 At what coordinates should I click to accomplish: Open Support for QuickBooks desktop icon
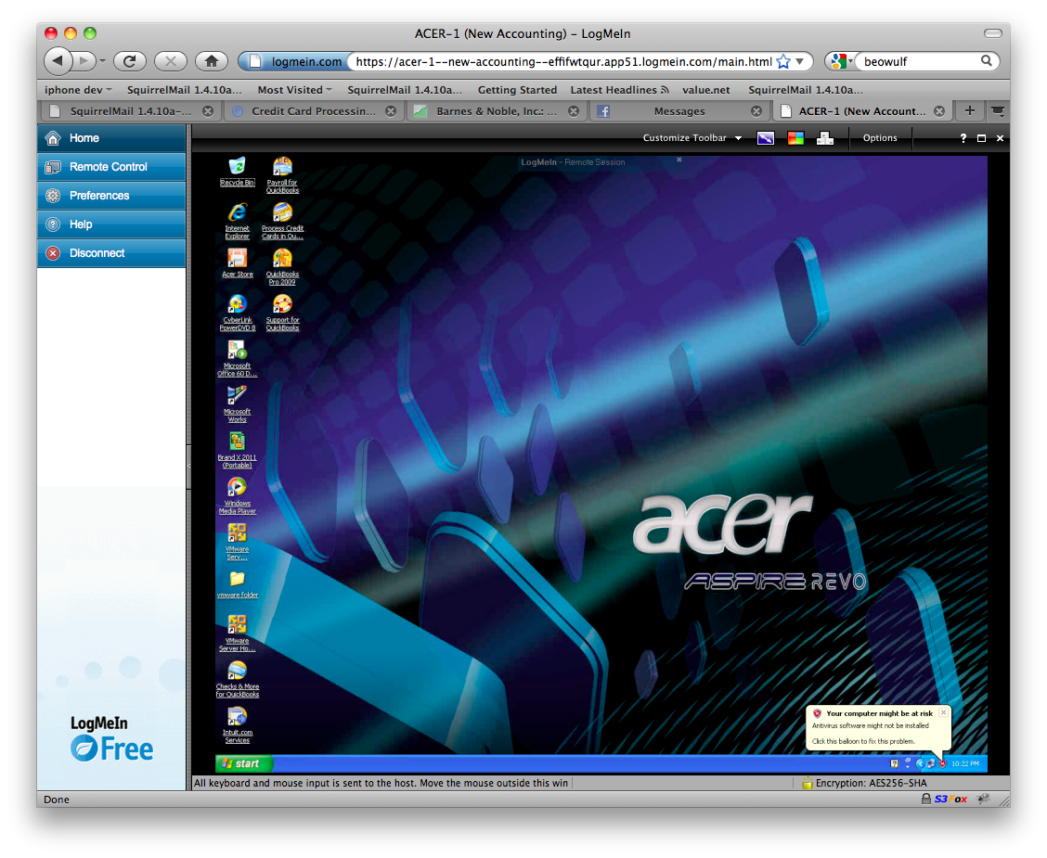coord(282,313)
